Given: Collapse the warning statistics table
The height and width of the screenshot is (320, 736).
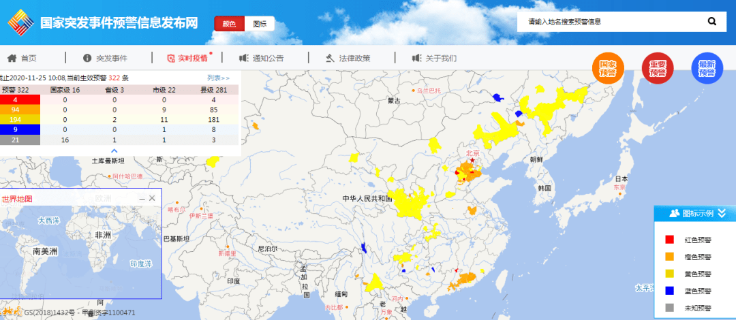Looking at the screenshot, I should [x=114, y=150].
